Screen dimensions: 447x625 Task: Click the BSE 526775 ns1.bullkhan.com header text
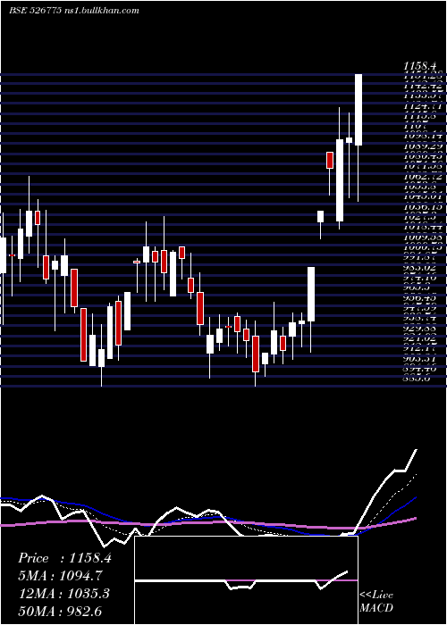coord(74,11)
